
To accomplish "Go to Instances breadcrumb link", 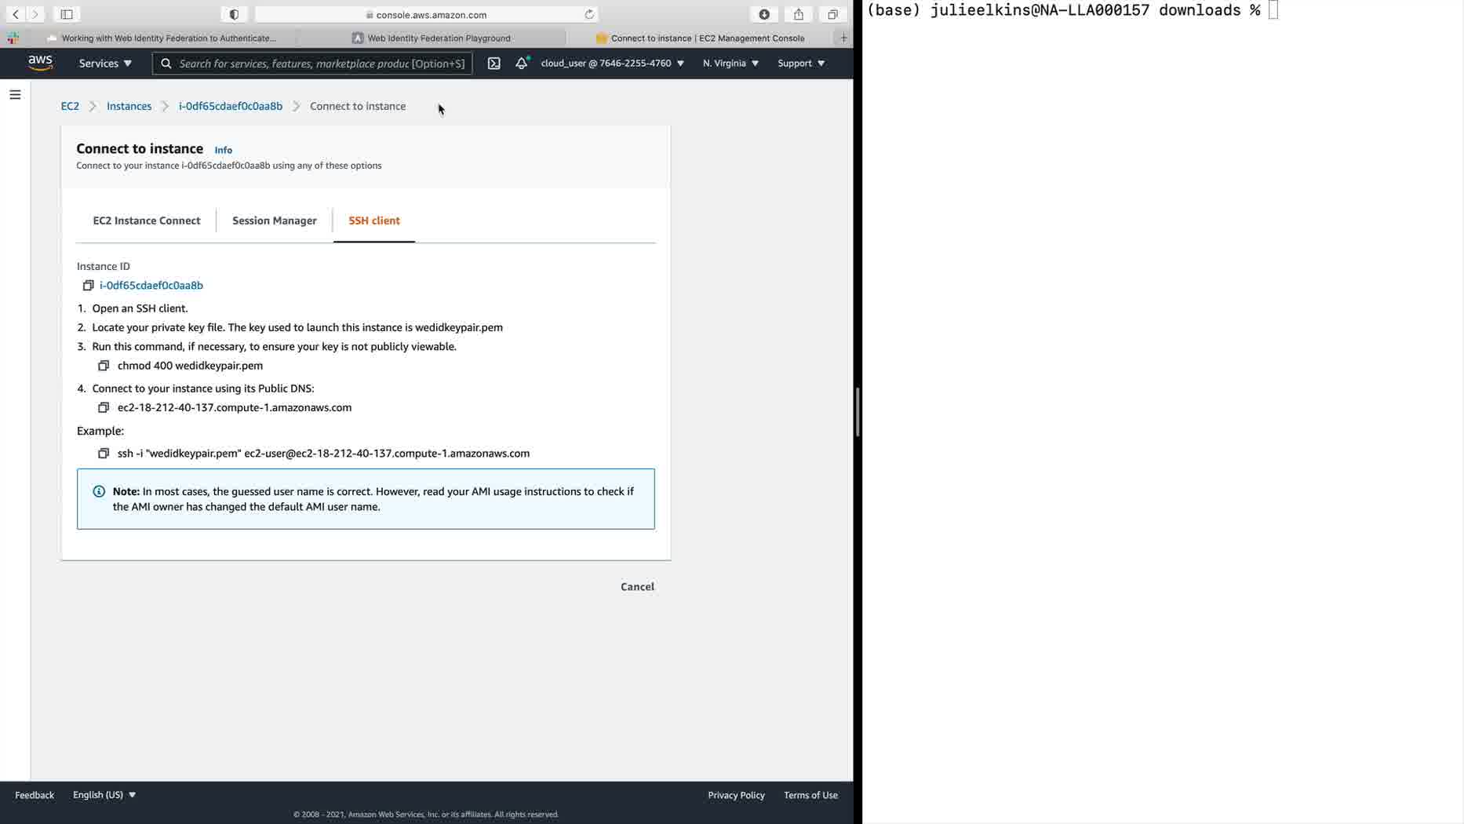I will click(x=129, y=106).
